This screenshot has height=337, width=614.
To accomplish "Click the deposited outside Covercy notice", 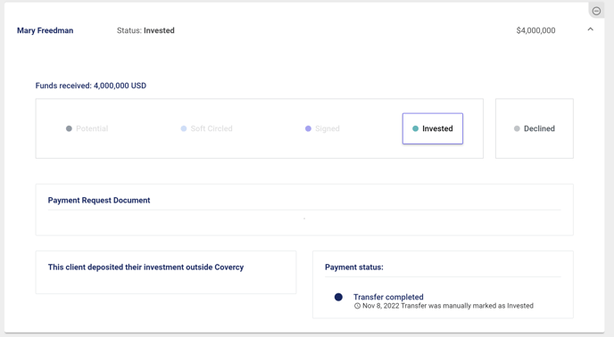I will pos(145,267).
